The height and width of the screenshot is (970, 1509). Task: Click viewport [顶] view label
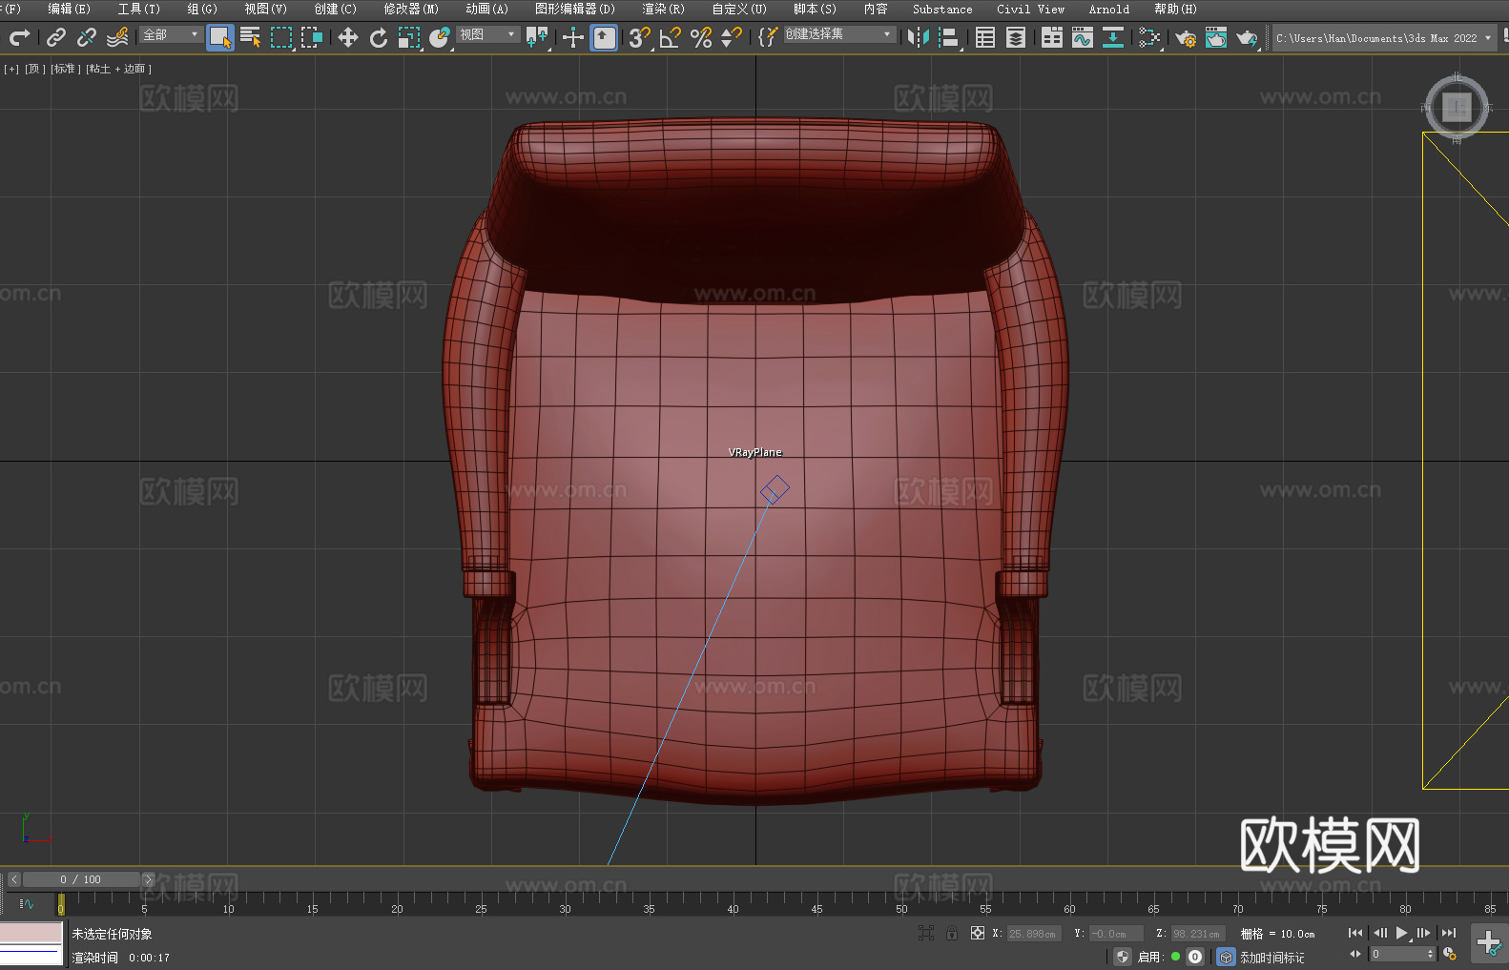(34, 69)
